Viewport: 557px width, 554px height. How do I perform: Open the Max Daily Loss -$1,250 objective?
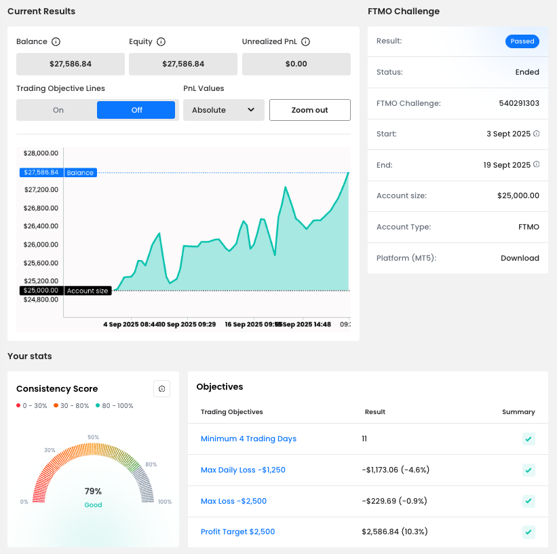click(243, 470)
